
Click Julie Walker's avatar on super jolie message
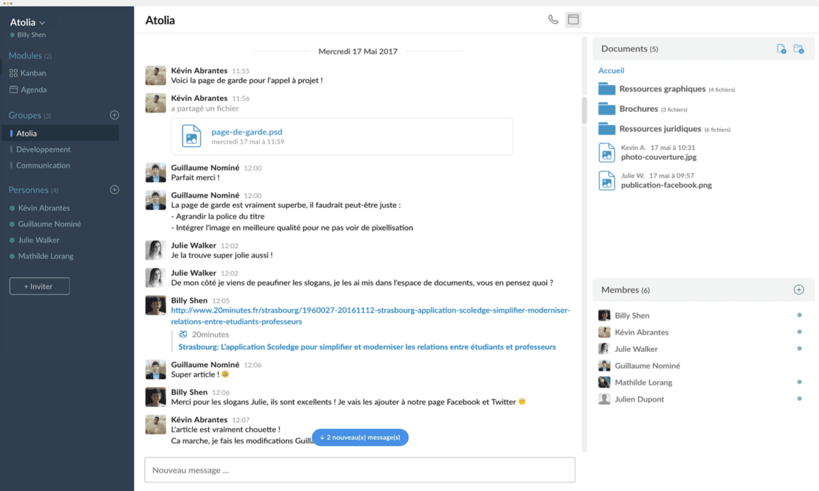point(156,250)
